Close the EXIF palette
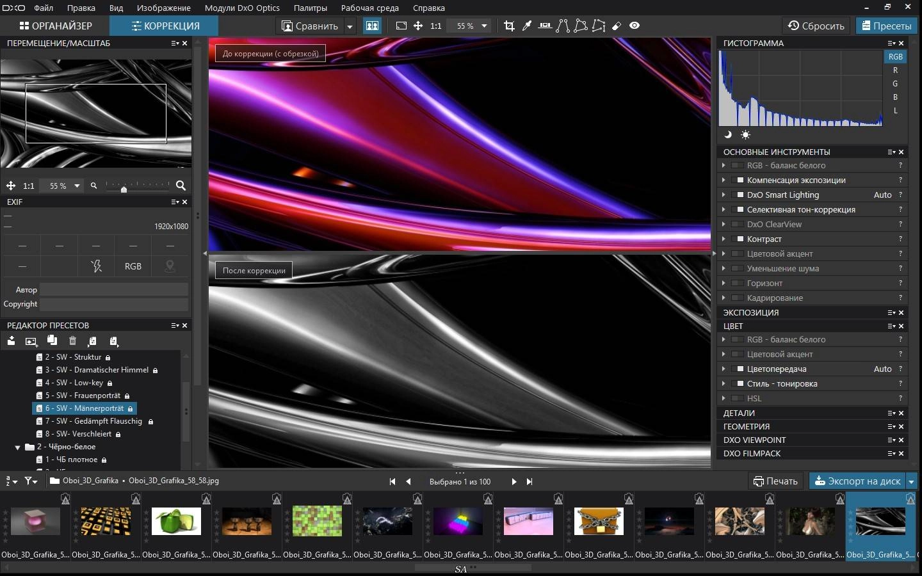The width and height of the screenshot is (922, 576). coord(185,202)
